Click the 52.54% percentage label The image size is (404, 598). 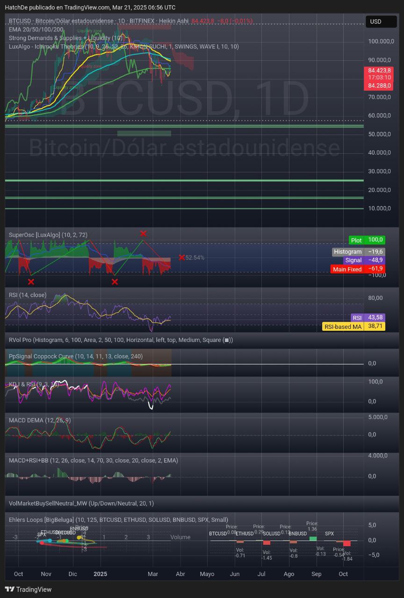point(195,257)
